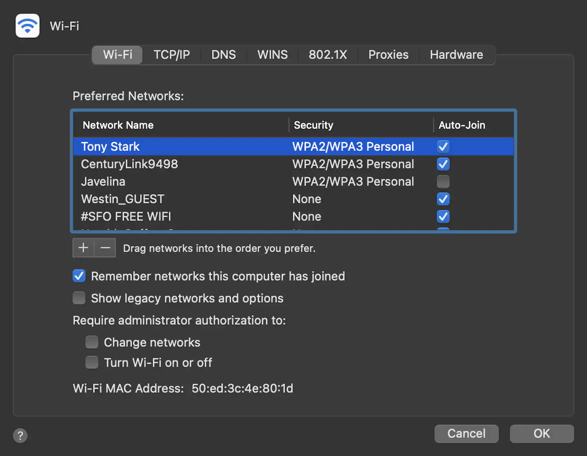Click the remove network minus button
This screenshot has width=587, height=456.
click(105, 248)
